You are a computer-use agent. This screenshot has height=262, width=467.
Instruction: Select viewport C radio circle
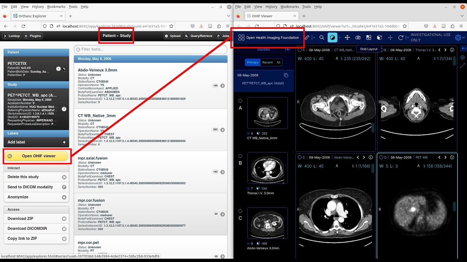point(300,158)
